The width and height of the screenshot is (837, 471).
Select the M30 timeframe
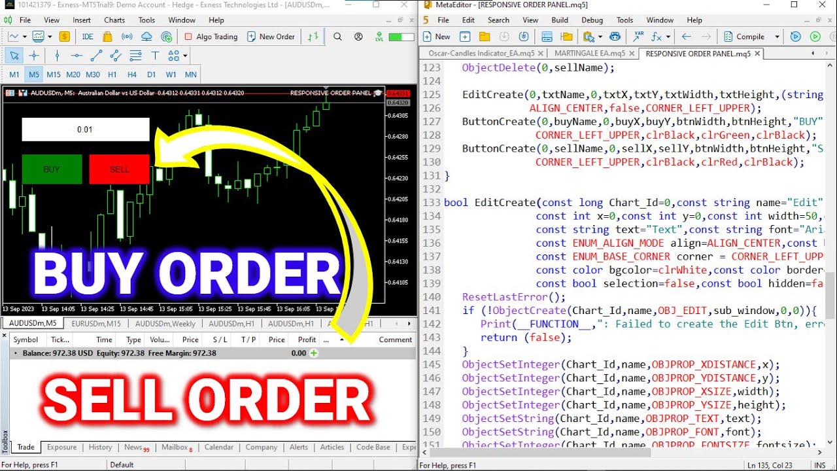click(93, 75)
